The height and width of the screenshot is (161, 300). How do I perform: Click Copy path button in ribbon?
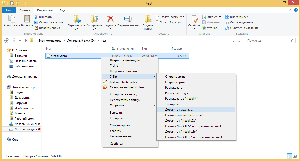(x=49, y=22)
